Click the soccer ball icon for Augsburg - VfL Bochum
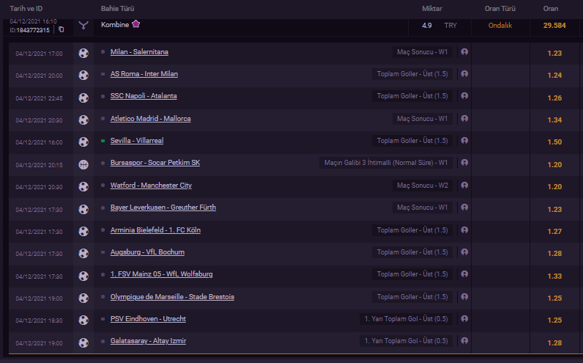Screen dimensions: 583x363 tap(83, 253)
